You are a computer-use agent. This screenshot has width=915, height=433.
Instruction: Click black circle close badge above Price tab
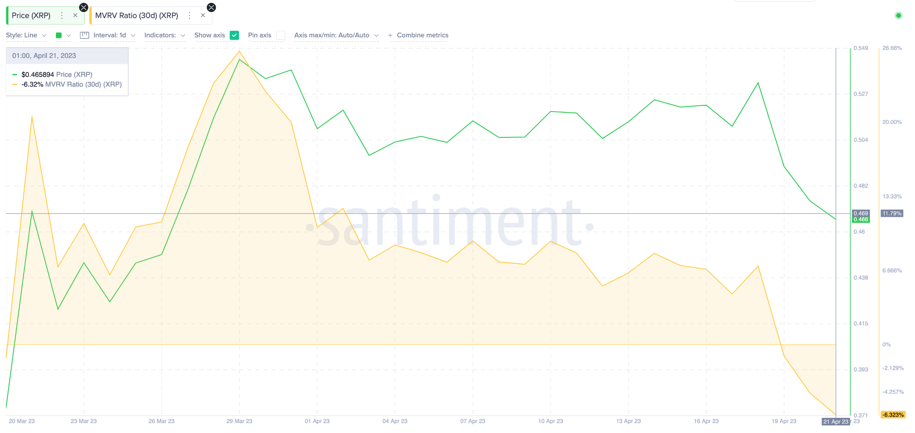pyautogui.click(x=84, y=7)
